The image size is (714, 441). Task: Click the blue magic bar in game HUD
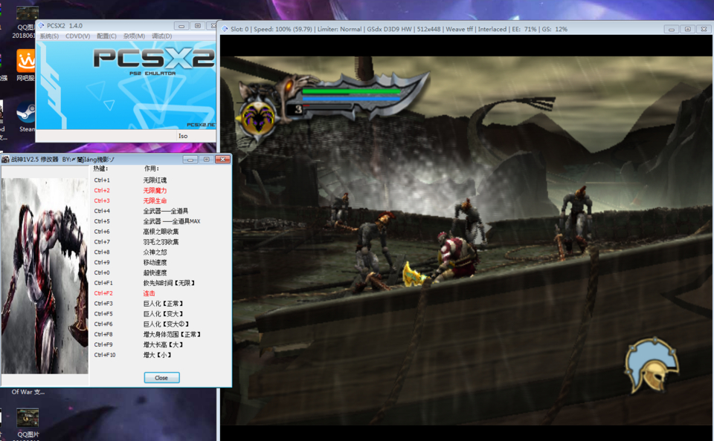pos(350,98)
